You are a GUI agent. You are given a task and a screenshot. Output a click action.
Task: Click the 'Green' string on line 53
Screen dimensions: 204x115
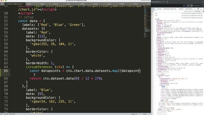75,25
